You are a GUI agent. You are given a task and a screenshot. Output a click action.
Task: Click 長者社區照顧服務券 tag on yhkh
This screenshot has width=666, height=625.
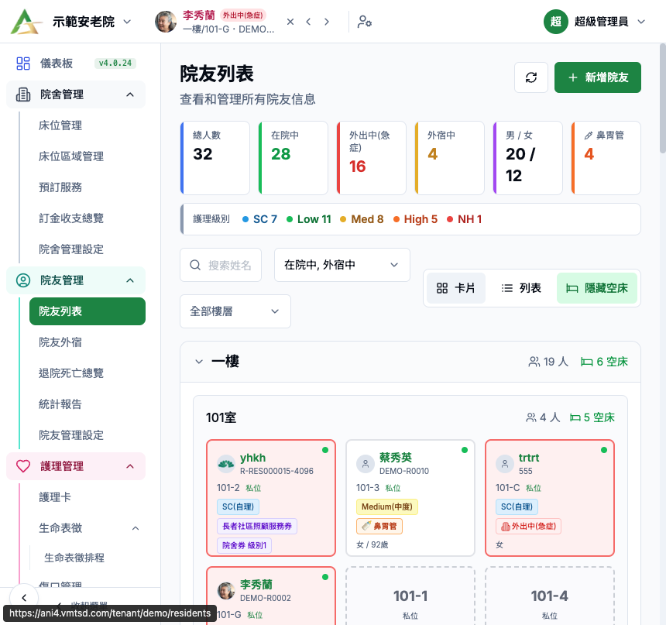(257, 526)
